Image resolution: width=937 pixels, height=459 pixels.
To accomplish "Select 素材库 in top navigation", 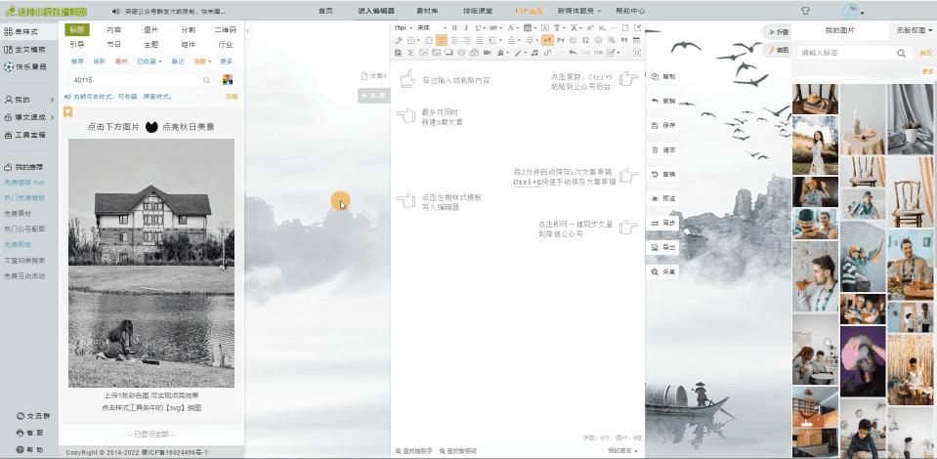I will pos(427,11).
